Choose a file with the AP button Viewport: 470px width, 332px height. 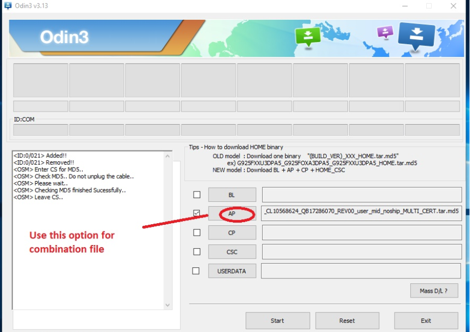[x=233, y=213]
